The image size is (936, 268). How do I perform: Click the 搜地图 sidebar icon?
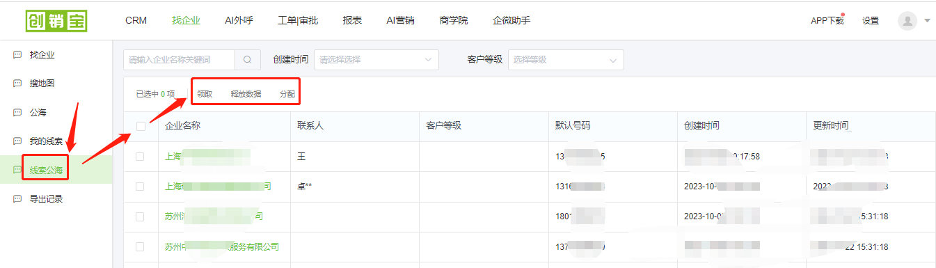point(17,84)
